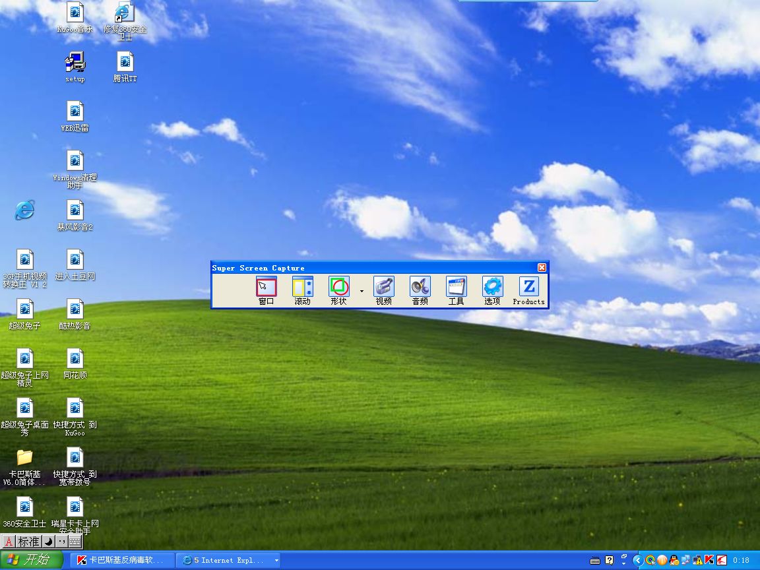Toggle the half-moon full/half width button
760x570 pixels.
coord(48,542)
